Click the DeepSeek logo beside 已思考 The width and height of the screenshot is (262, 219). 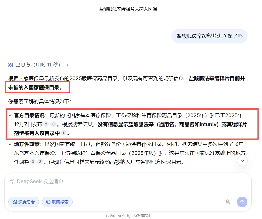[x=10, y=65]
